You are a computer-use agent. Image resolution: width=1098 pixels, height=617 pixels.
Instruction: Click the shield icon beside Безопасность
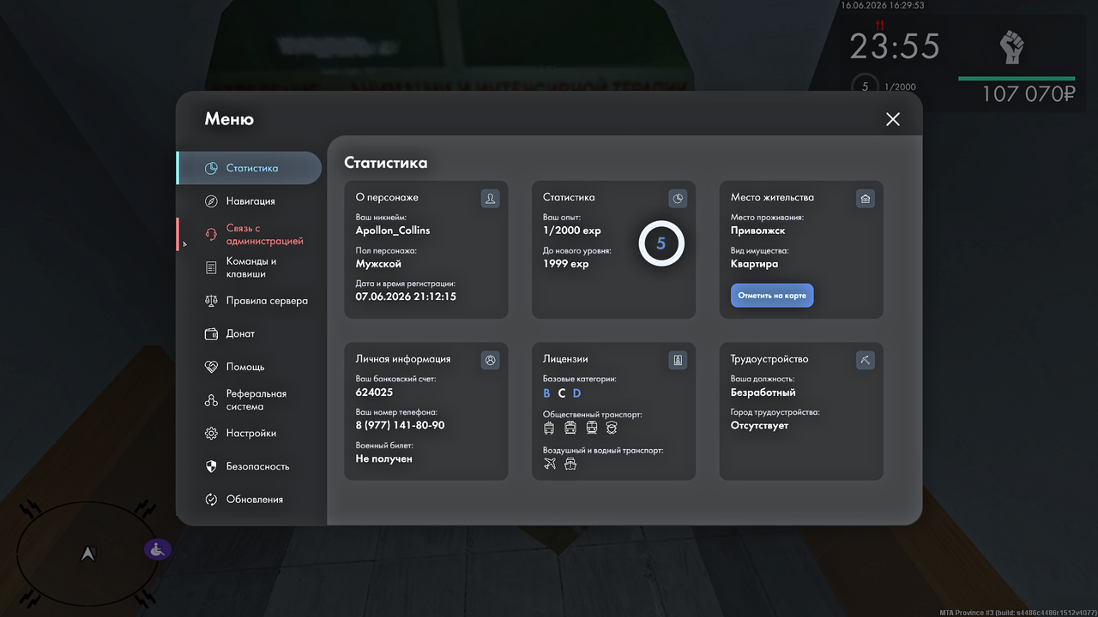coord(211,466)
